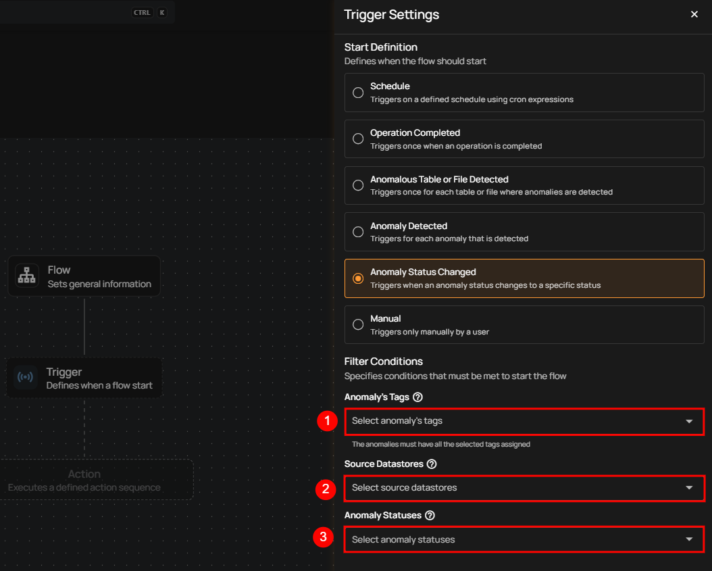Screen dimensions: 712x571
Task: Choose Anomalous Table or File Detected
Action: coord(359,185)
